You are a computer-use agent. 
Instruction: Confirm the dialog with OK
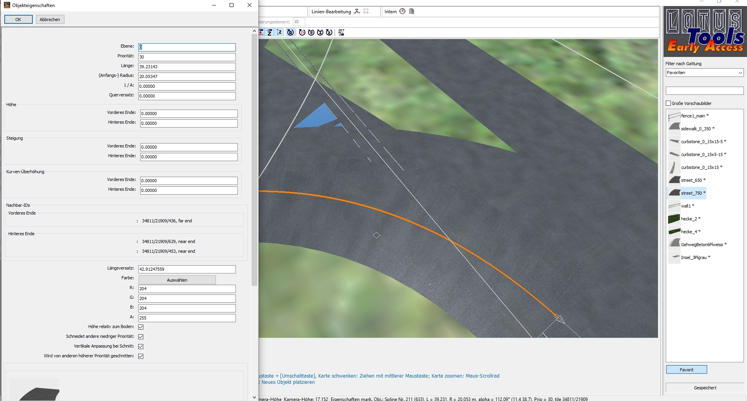tap(18, 20)
